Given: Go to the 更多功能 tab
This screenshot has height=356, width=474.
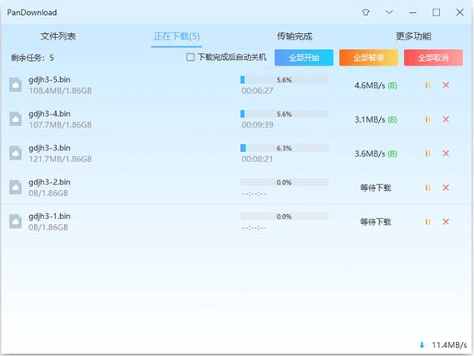Looking at the screenshot, I should pos(413,36).
